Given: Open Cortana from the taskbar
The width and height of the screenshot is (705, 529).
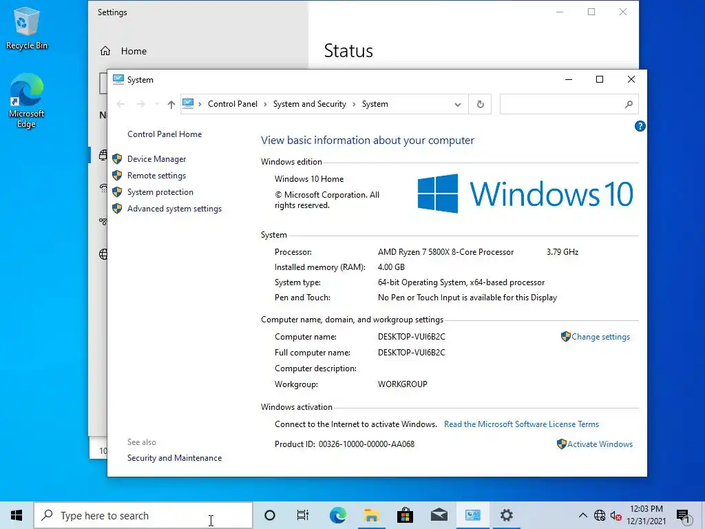Looking at the screenshot, I should (x=270, y=515).
